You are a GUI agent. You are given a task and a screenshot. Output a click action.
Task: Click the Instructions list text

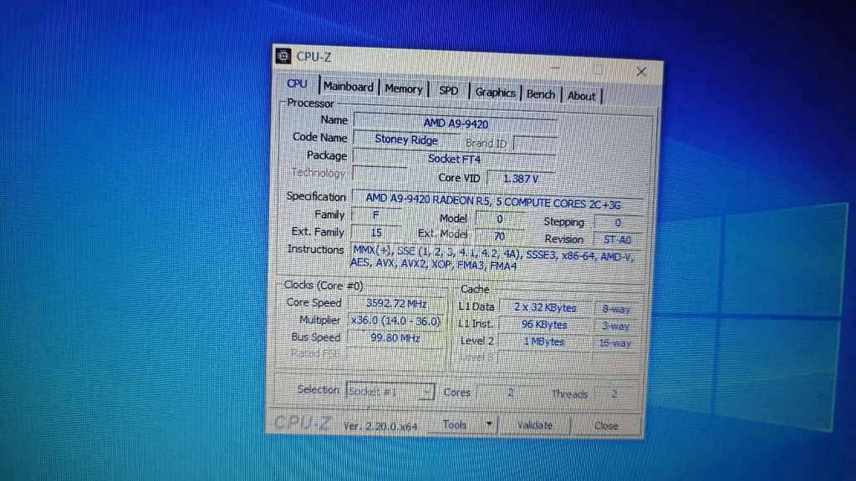(x=492, y=257)
